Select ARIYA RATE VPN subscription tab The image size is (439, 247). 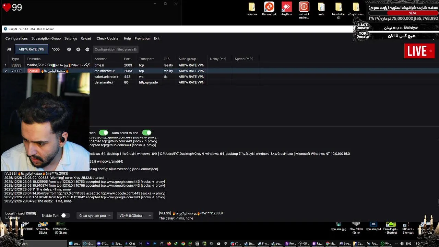[x=31, y=49]
